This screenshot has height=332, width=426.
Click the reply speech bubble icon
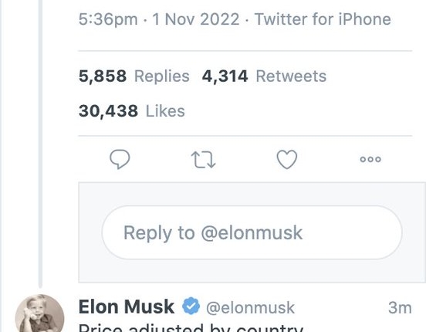120,159
